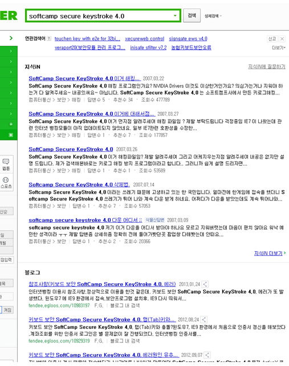Open result SoftCamp Secure KeyStroke 4.0 이거 해킹
The image size is (289, 366).
coord(84,78)
